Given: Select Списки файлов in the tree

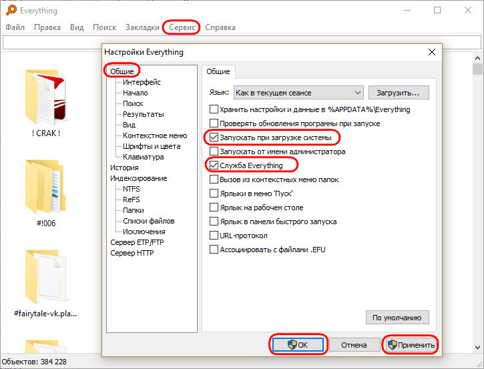Looking at the screenshot, I should pos(149,221).
